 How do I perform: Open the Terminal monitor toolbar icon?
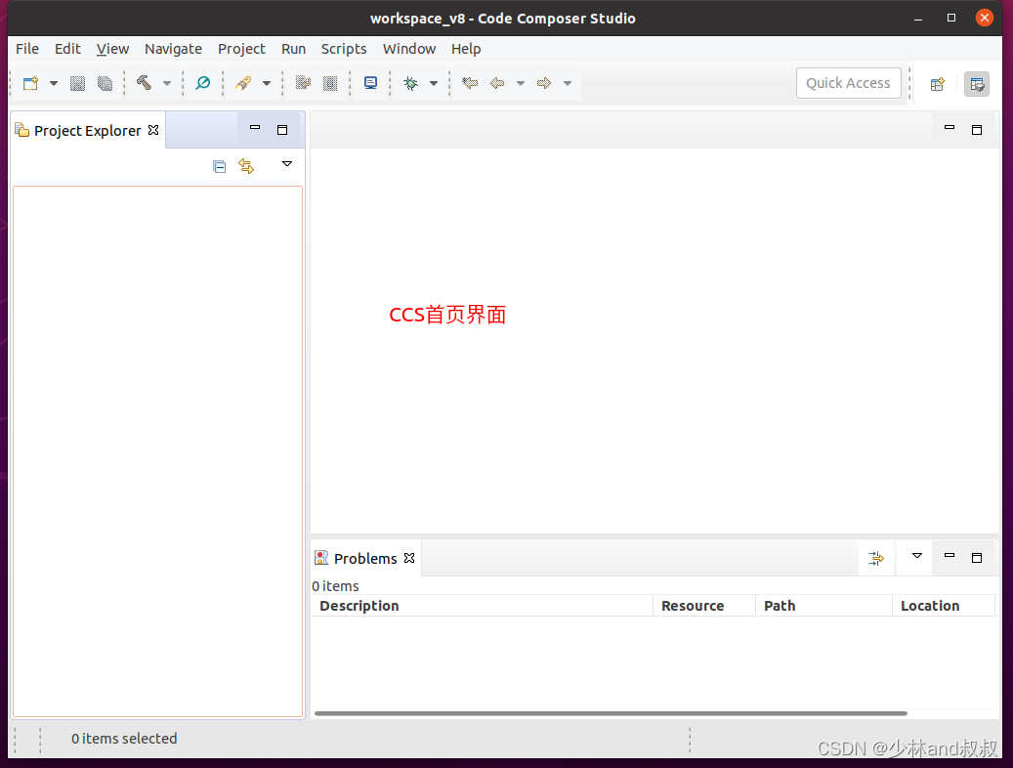(x=371, y=83)
